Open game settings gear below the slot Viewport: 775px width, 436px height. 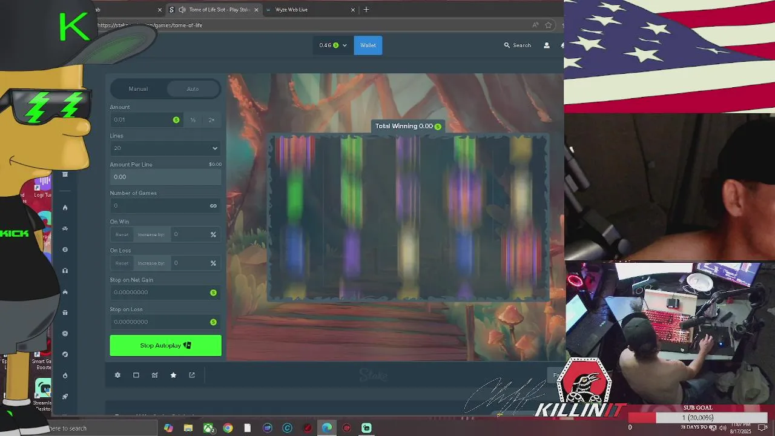click(117, 375)
